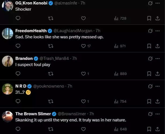Reply to The Brown Slimer's tweet

pos(18,129)
